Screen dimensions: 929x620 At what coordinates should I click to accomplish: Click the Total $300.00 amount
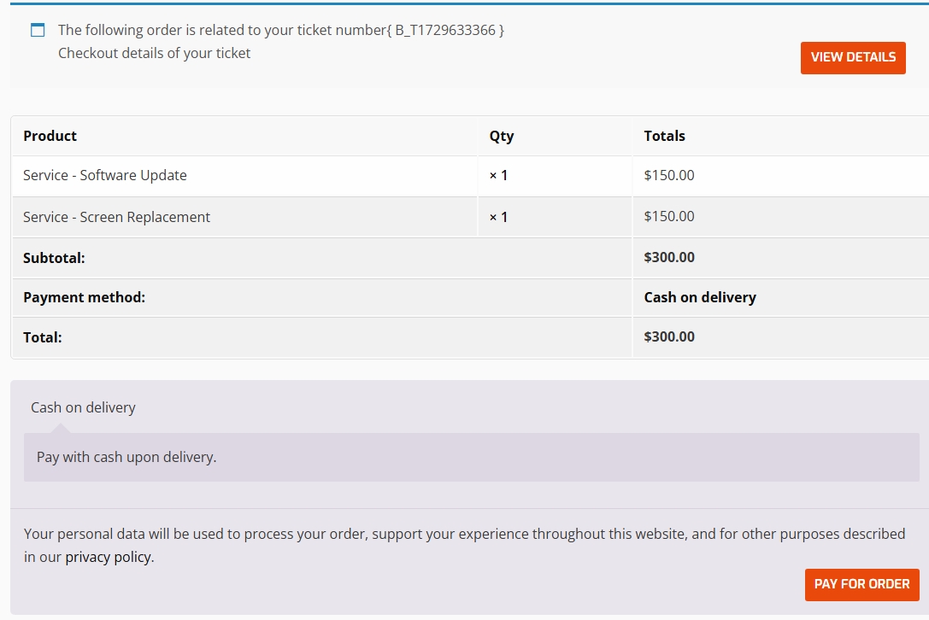[669, 336]
